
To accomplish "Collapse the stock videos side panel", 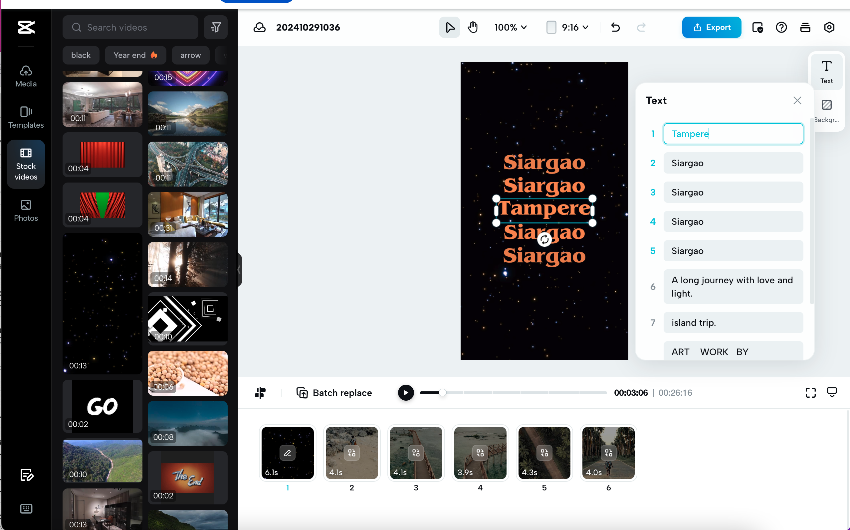I will coord(239,270).
